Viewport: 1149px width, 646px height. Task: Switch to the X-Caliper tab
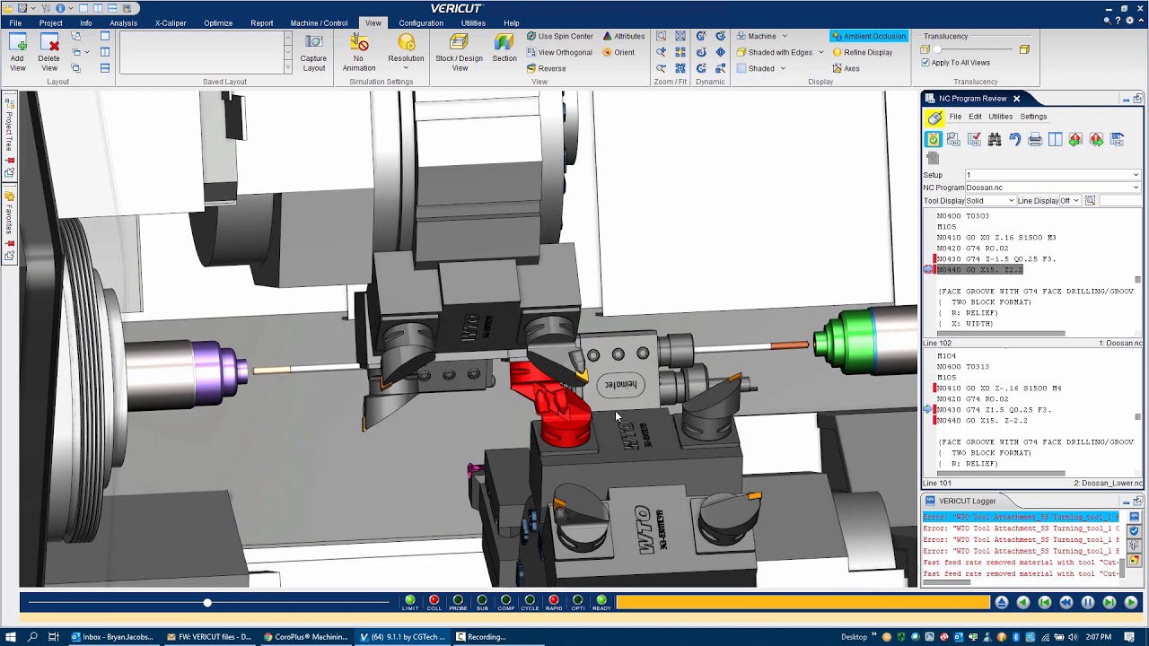(171, 23)
